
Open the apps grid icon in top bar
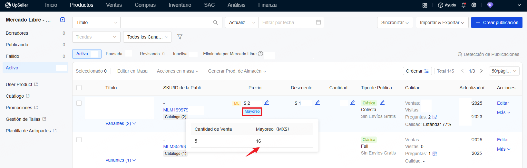coord(425,5)
